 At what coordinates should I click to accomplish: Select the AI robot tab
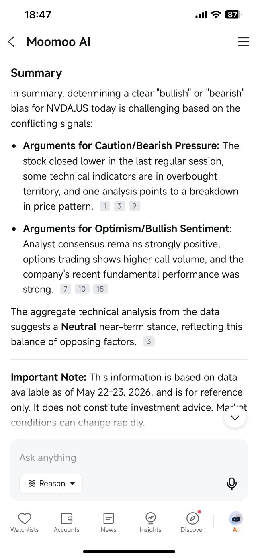pyautogui.click(x=236, y=523)
